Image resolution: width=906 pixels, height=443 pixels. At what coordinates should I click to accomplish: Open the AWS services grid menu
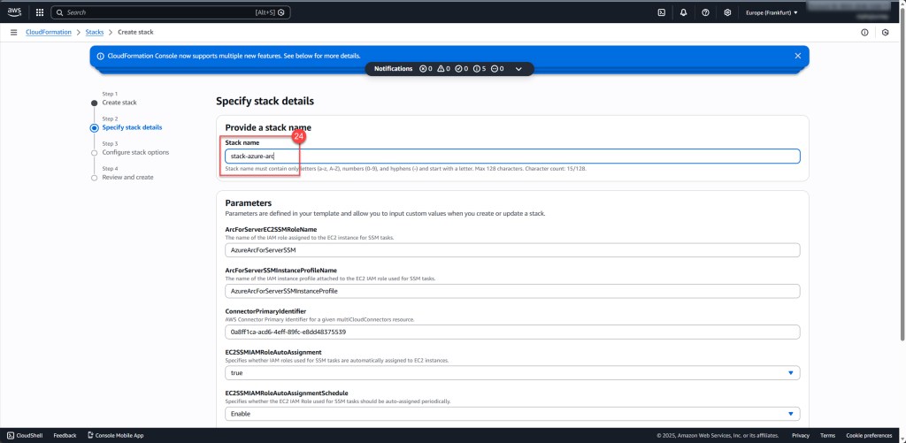(39, 12)
